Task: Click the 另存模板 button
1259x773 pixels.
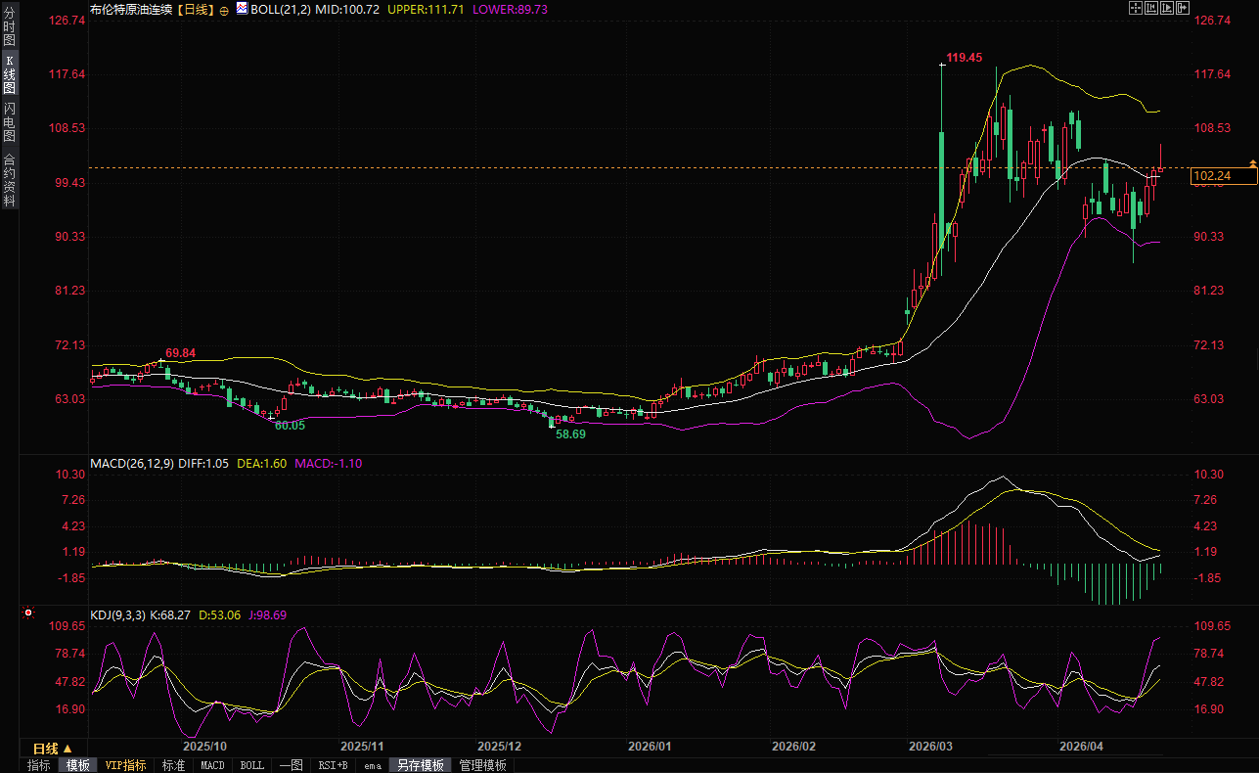Action: pyautogui.click(x=420, y=765)
